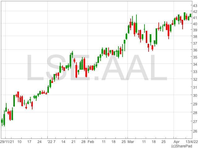Click the 13/4/22 end date label

192,142
